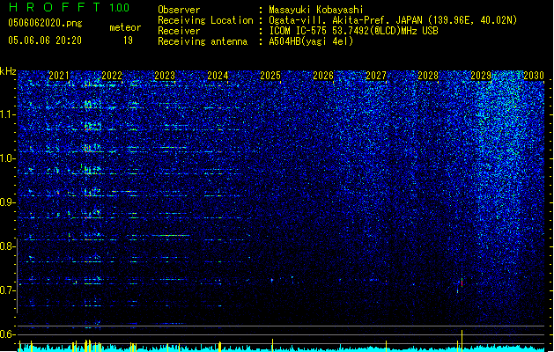Click the 0.6 kHz frequency label
Viewport: 554px width, 352px height.
[8, 334]
